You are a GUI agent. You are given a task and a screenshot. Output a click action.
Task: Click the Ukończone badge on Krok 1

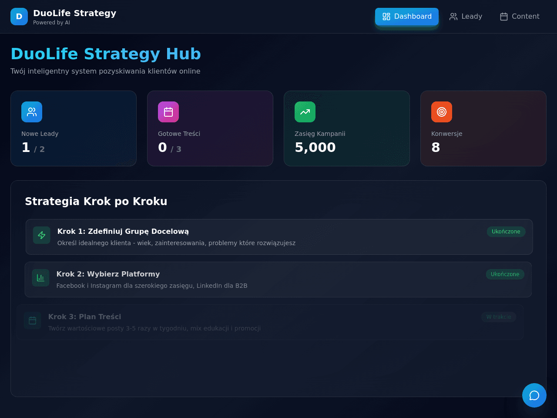(506, 232)
